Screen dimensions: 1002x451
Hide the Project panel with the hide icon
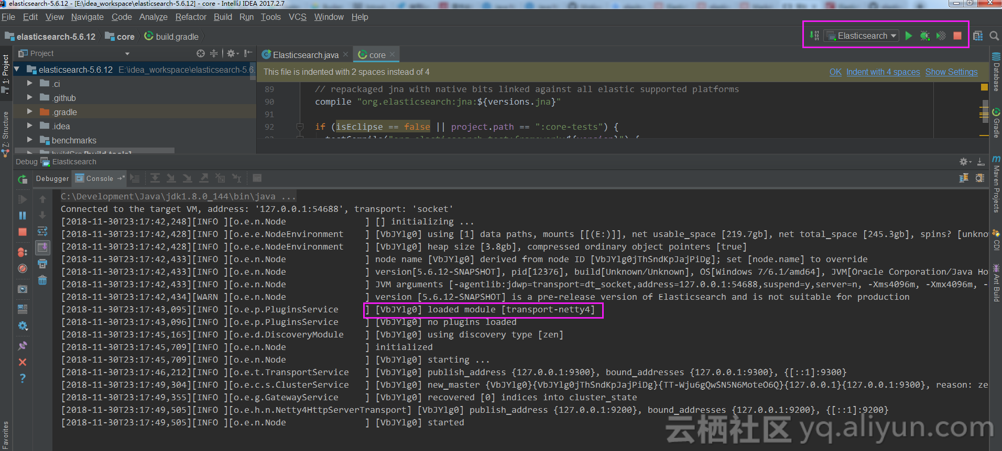pos(248,53)
